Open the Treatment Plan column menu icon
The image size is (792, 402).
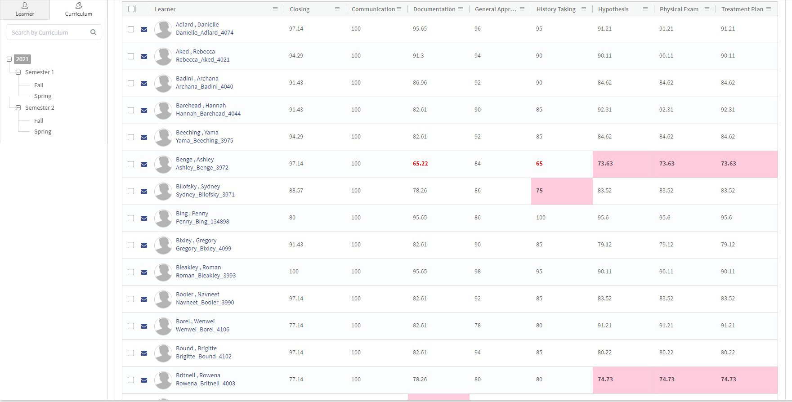tap(769, 9)
